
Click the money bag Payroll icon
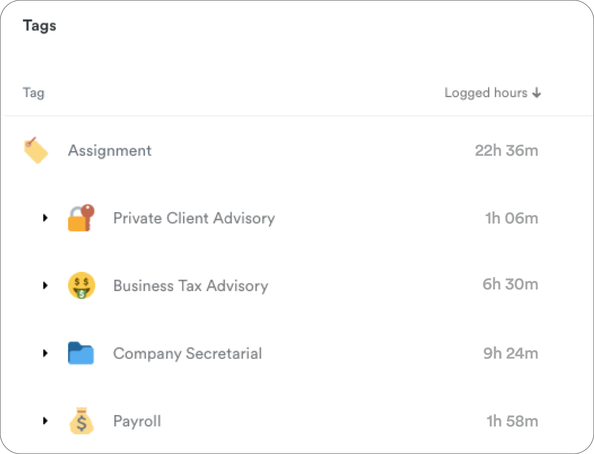click(x=81, y=421)
